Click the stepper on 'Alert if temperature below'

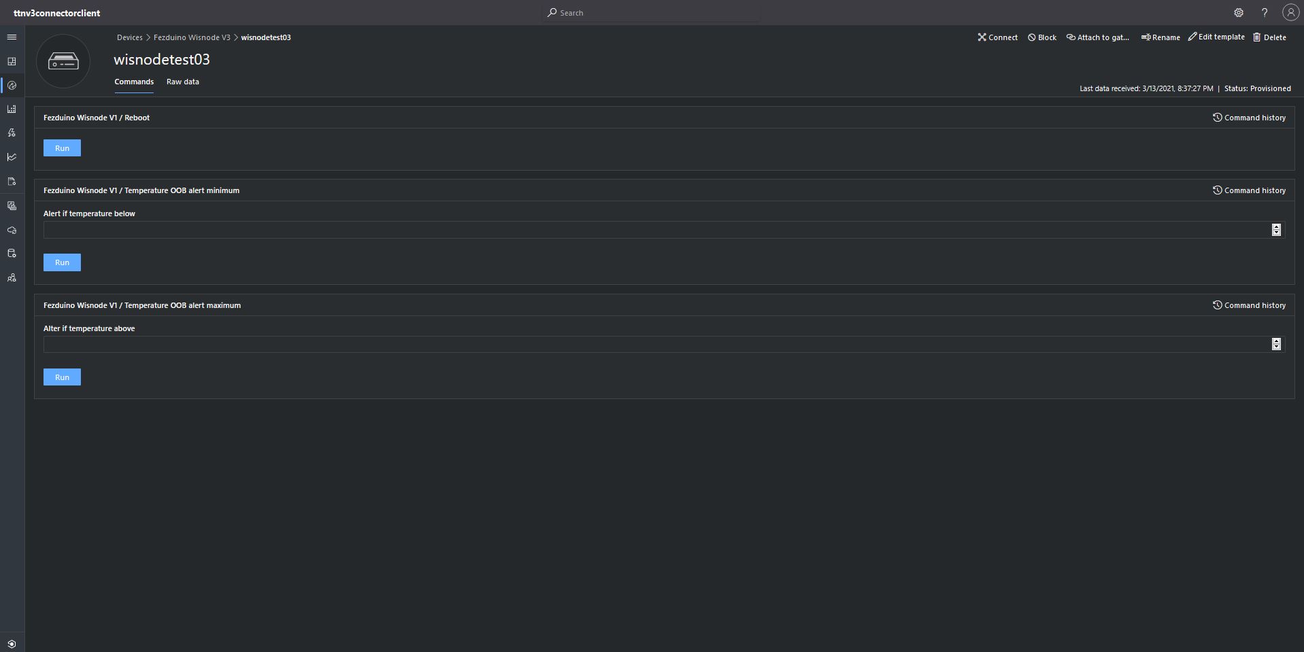[1276, 230]
